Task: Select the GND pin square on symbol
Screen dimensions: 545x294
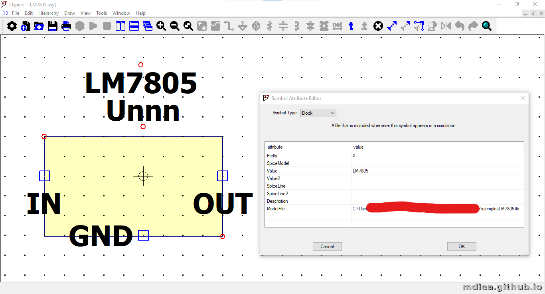Action: 143,235
